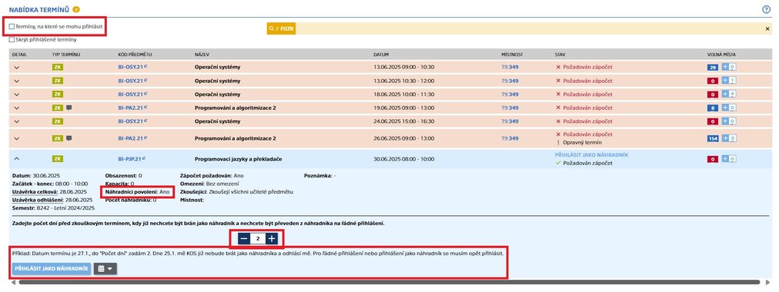
Task: Click the days count field showing 2
Action: [258, 239]
